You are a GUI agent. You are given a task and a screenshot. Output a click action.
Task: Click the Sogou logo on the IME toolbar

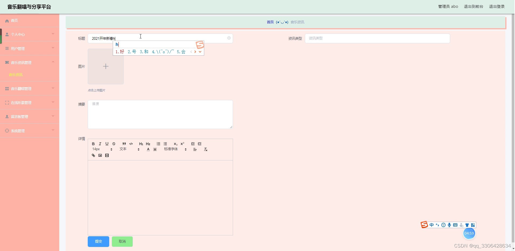[424, 225]
